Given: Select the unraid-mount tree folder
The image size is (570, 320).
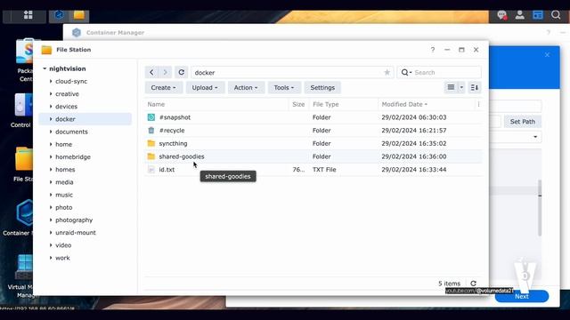Looking at the screenshot, I should [x=76, y=233].
